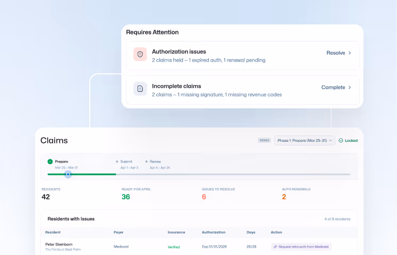Click the Residents with Issues heading
The width and height of the screenshot is (397, 255).
click(x=71, y=219)
